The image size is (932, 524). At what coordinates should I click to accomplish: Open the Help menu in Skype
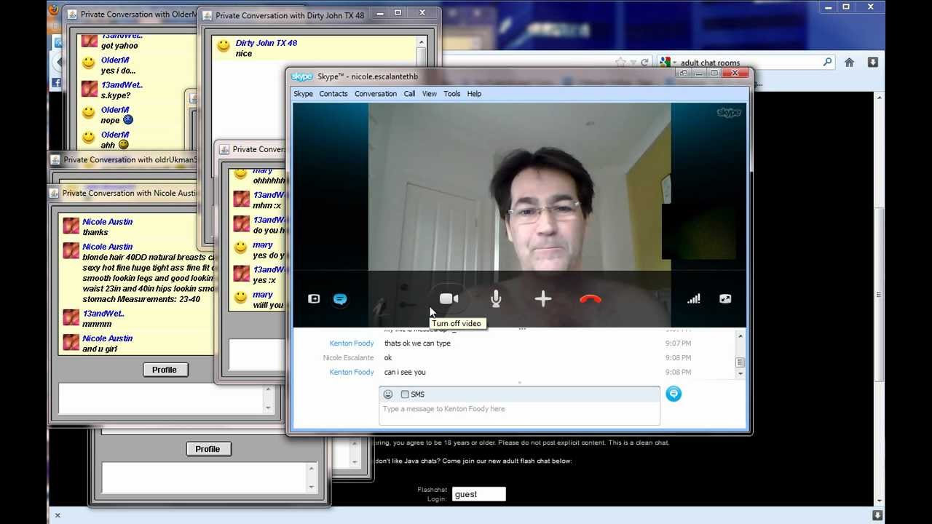pos(474,94)
